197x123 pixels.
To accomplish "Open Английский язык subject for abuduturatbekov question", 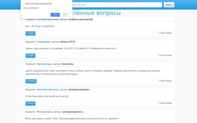I will 48,90.
